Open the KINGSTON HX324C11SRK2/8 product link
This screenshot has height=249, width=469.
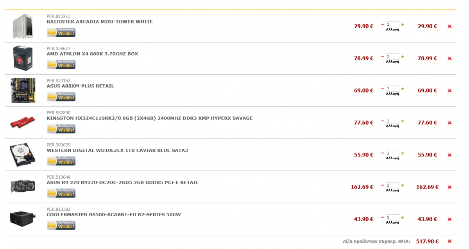pos(150,118)
